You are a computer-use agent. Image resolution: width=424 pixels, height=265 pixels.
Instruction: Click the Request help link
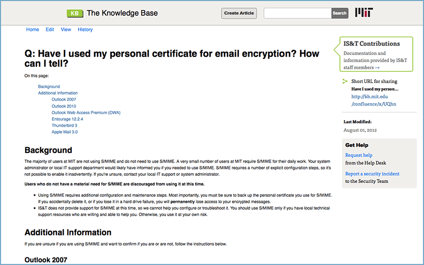pos(359,155)
